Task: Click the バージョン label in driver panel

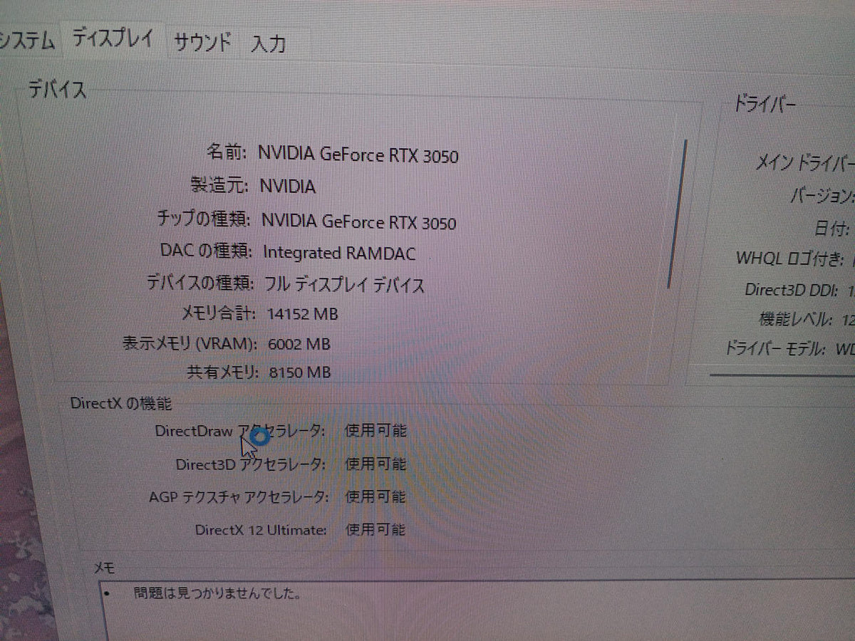Action: point(822,195)
